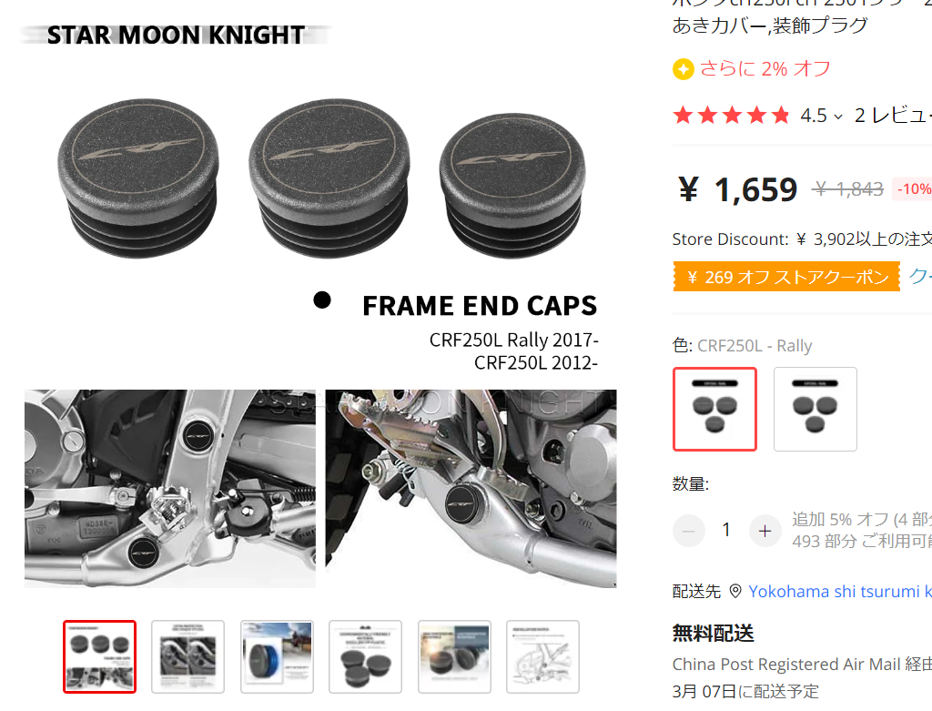Click the five-star rating icons
The height and width of the screenshot is (711, 932).
click(732, 115)
